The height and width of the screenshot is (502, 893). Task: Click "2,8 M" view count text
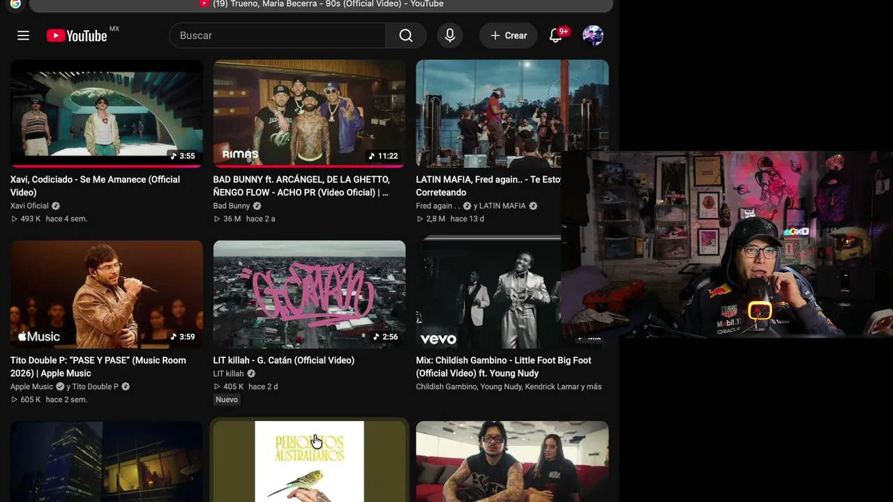click(x=435, y=219)
